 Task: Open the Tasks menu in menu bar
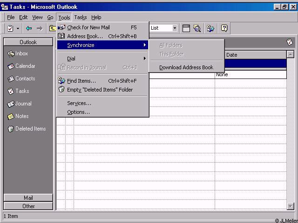[80, 17]
